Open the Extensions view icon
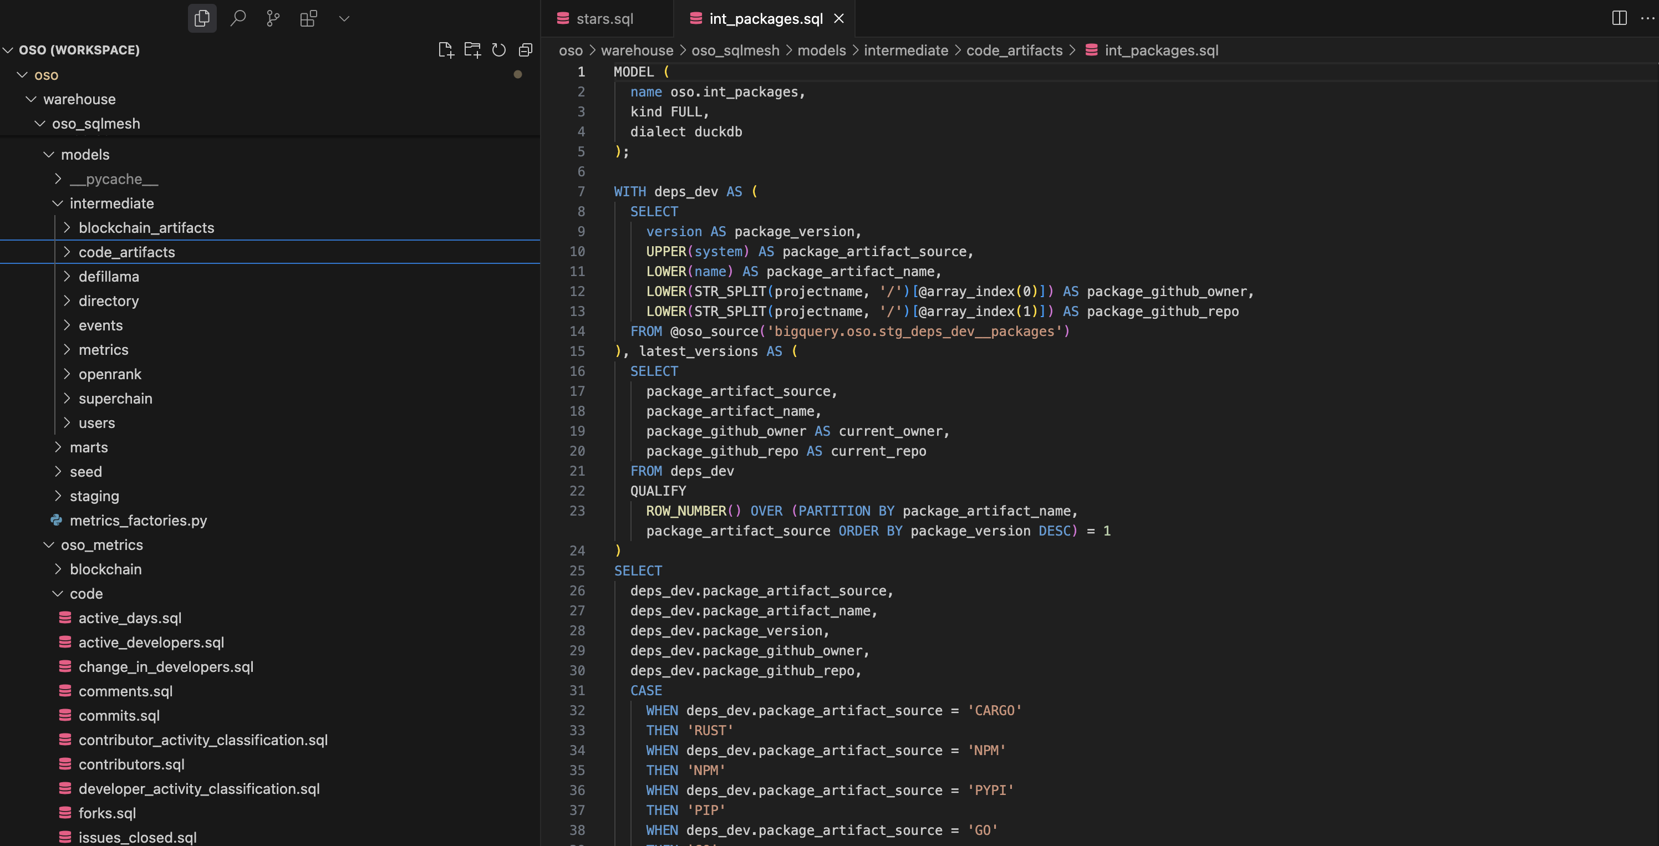 pyautogui.click(x=308, y=18)
